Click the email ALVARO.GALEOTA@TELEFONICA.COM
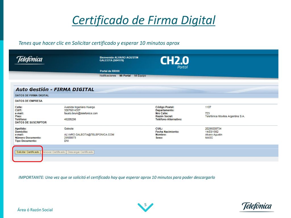The height and width of the screenshot is (218, 291). click(x=89, y=135)
